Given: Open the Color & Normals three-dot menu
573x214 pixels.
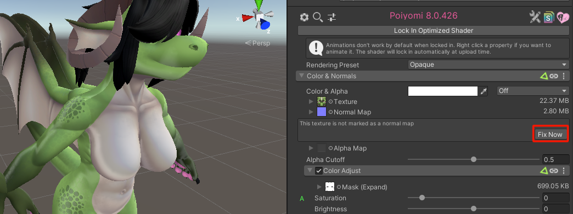Looking at the screenshot, I should tap(564, 76).
